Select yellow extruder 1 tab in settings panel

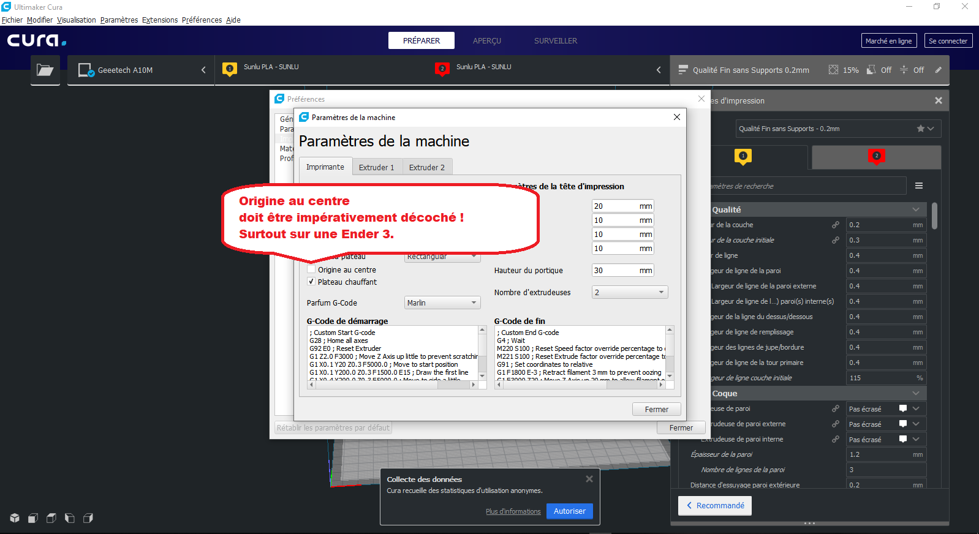[x=743, y=157]
